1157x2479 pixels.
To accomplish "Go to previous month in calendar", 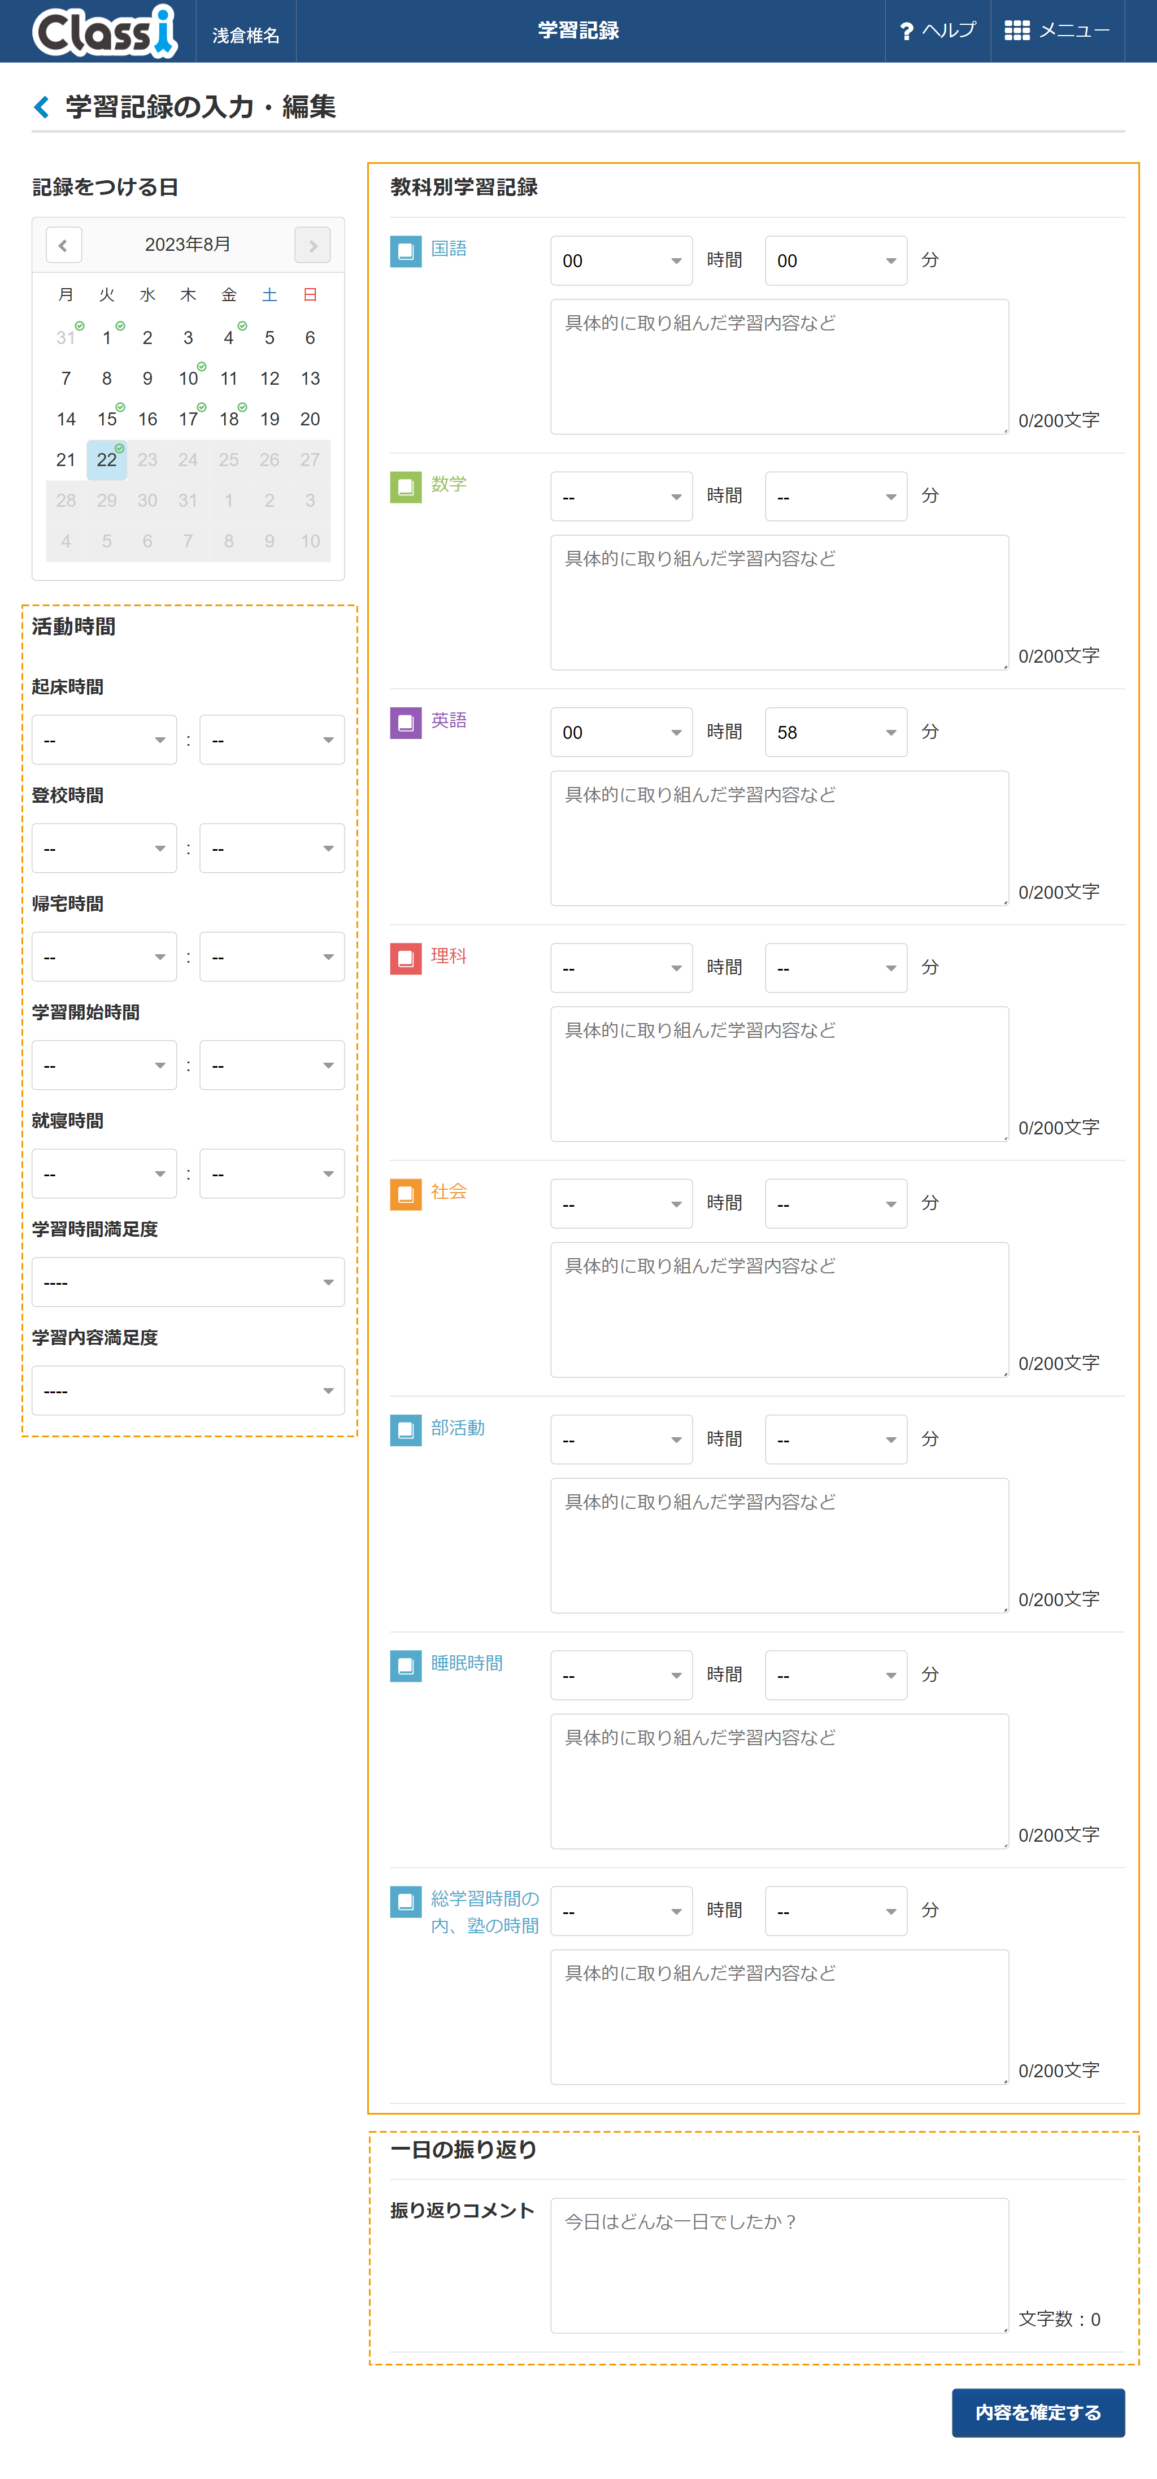I will tap(63, 245).
